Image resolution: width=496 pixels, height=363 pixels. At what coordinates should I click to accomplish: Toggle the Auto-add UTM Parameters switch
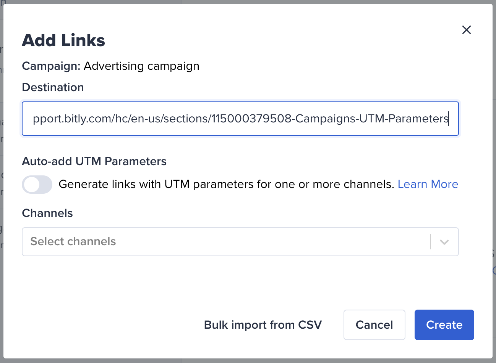[x=37, y=185]
